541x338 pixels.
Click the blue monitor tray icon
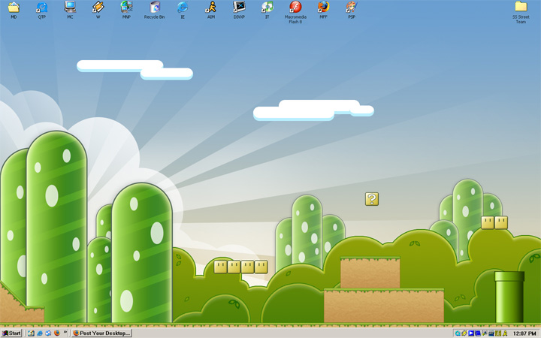point(478,333)
